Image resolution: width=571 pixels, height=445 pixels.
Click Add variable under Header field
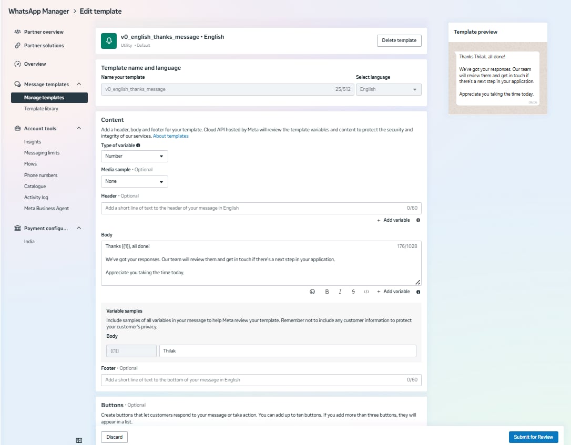(393, 220)
